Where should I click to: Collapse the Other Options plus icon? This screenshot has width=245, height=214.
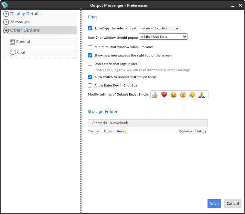click(x=6, y=30)
